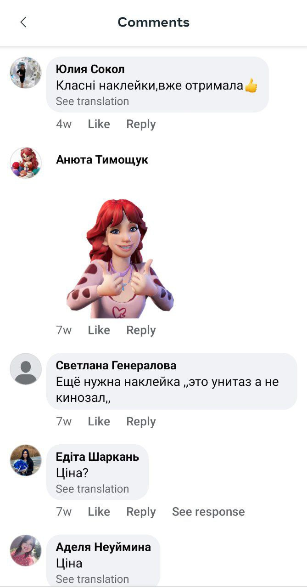Image resolution: width=307 pixels, height=588 pixels.
Task: Reply to Едіта Шаркань's comment
Action: pos(141,512)
